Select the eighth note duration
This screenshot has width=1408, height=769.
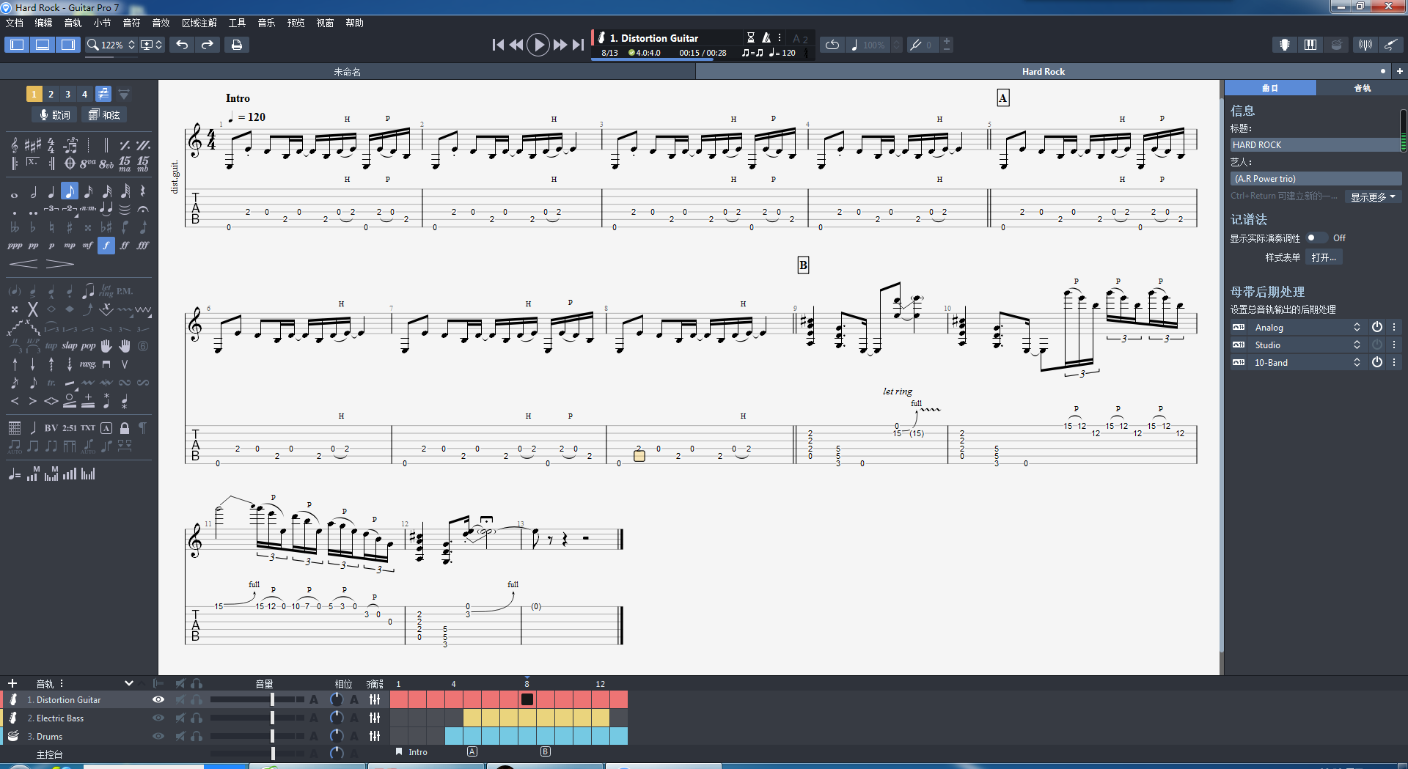pos(70,192)
